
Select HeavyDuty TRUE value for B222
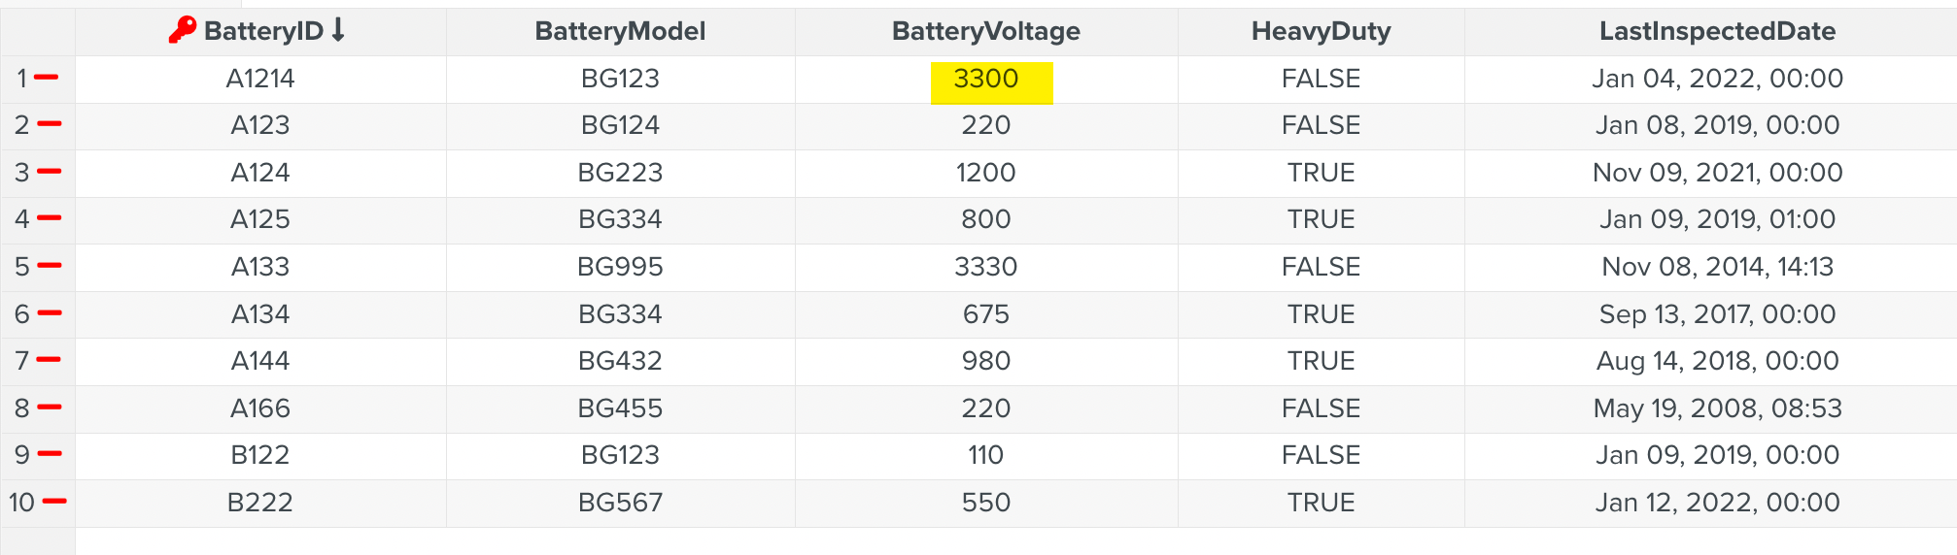click(x=1321, y=503)
